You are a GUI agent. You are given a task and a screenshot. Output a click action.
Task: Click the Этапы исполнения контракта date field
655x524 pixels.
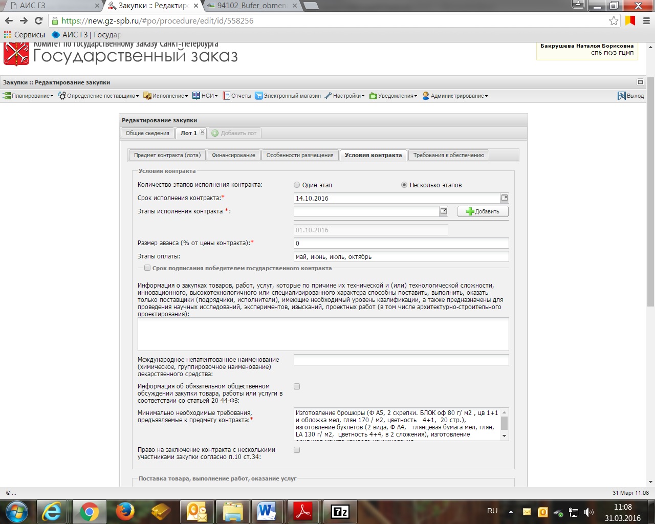click(366, 211)
